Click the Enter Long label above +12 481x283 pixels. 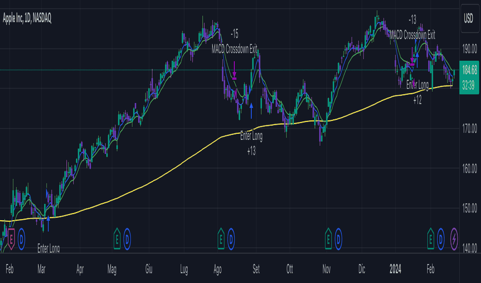(x=418, y=85)
